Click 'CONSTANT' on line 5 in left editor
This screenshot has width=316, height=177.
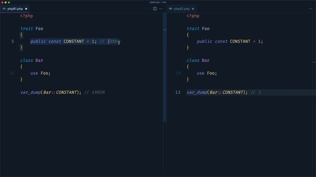74,41
